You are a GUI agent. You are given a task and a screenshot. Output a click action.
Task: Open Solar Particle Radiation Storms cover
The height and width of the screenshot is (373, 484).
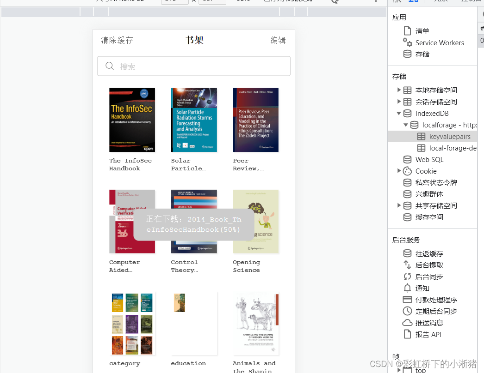click(194, 120)
